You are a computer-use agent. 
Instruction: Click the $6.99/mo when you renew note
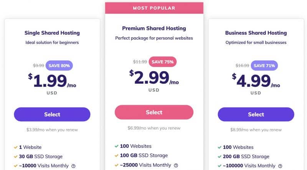(154, 128)
